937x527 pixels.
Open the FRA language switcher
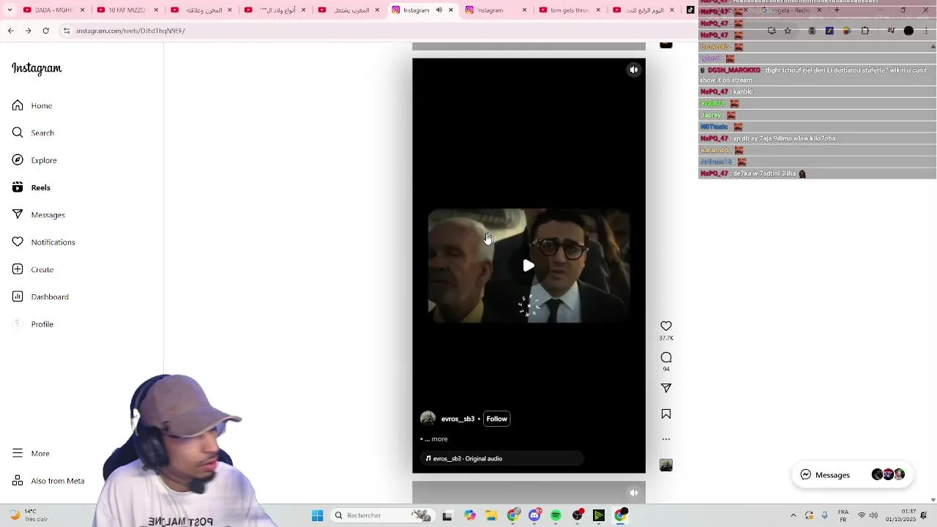click(x=843, y=515)
